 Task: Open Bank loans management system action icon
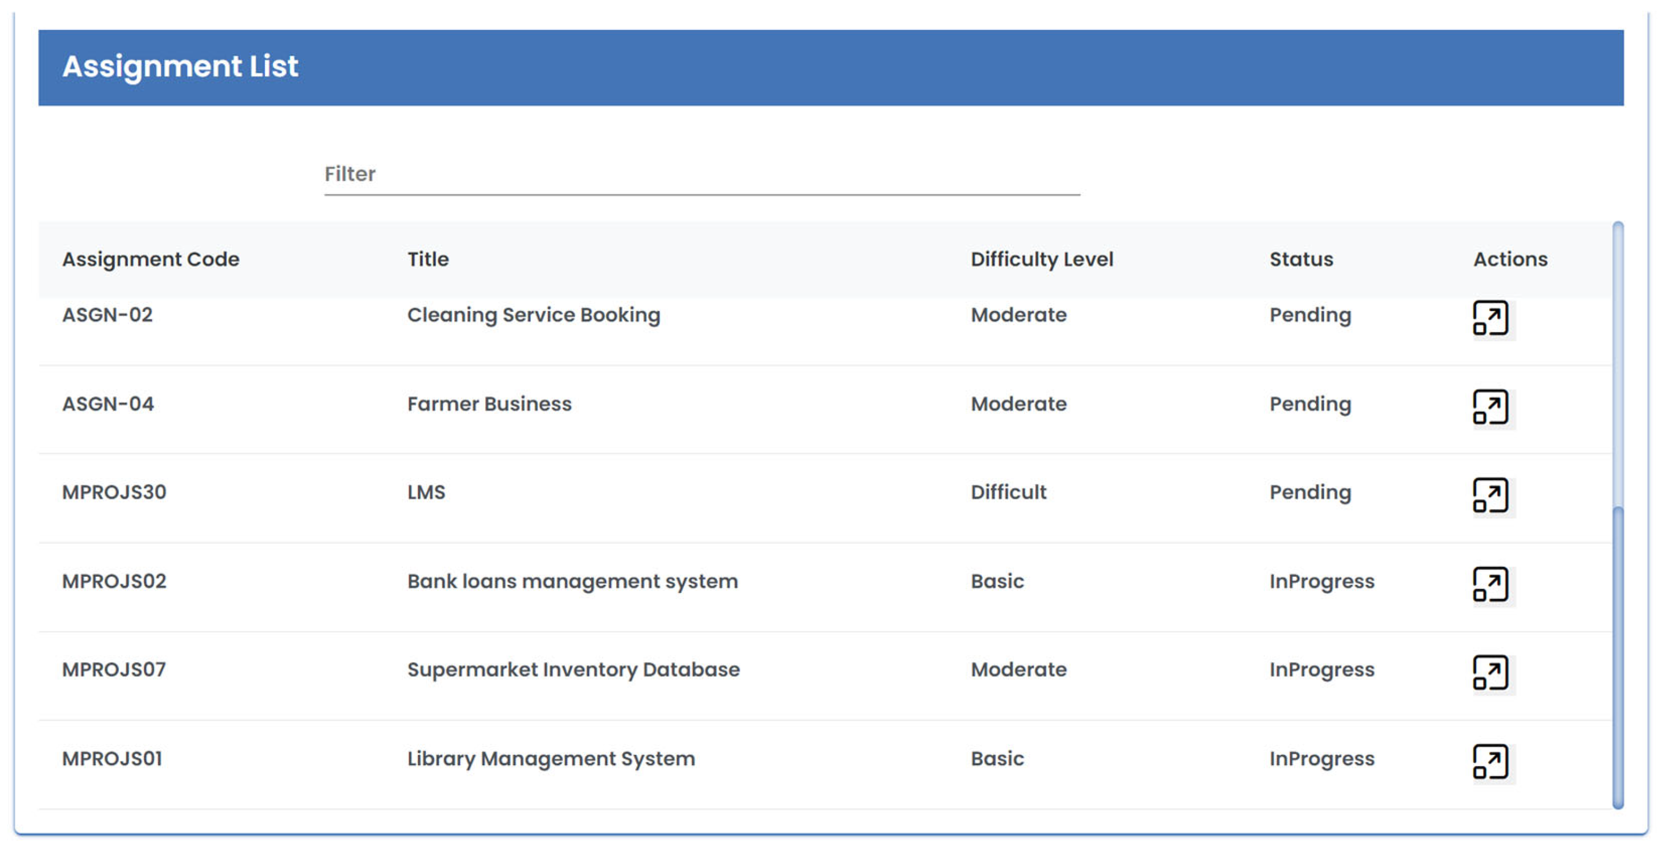[1490, 584]
